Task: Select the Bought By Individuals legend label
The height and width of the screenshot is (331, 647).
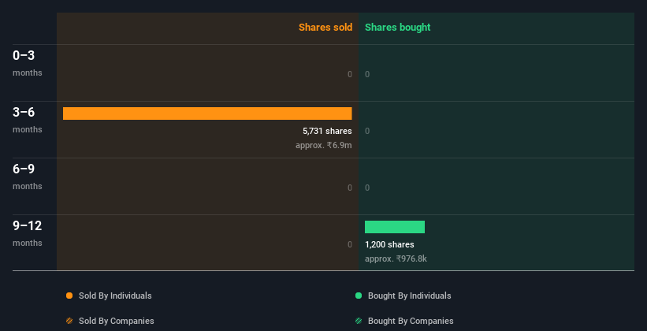Action: (409, 296)
